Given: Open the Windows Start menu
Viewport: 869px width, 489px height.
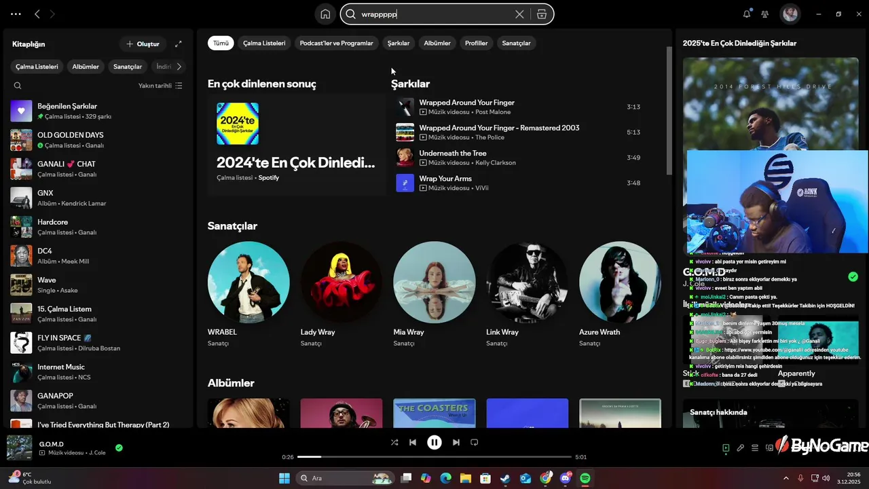Looking at the screenshot, I should [284, 478].
